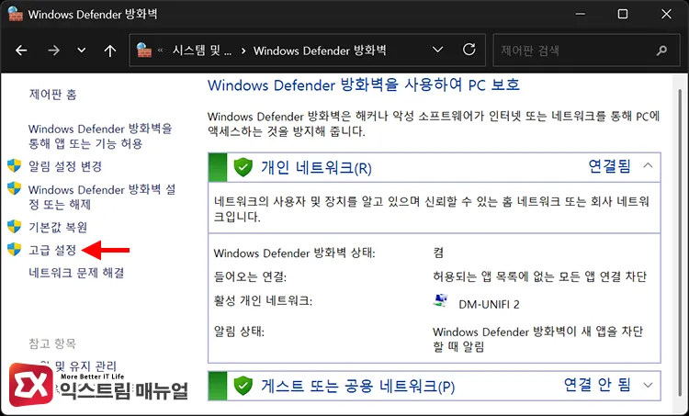Click shield icon beside 방화벽 설정 또는 해제
The image size is (689, 416).
coord(15,188)
